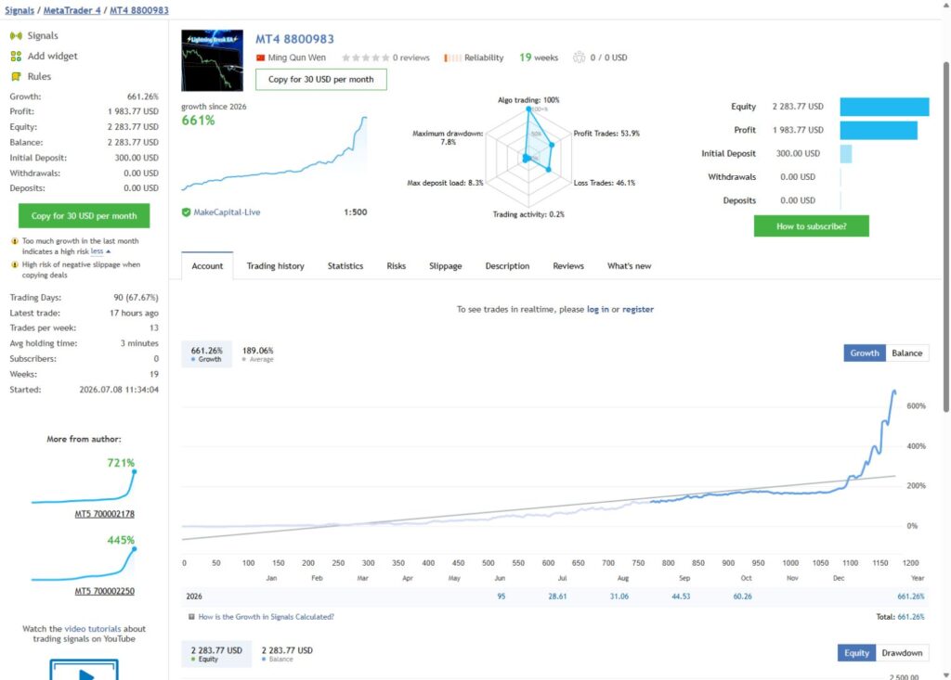The height and width of the screenshot is (680, 951).
Task: Click the Reliability bars icon
Action: (452, 58)
